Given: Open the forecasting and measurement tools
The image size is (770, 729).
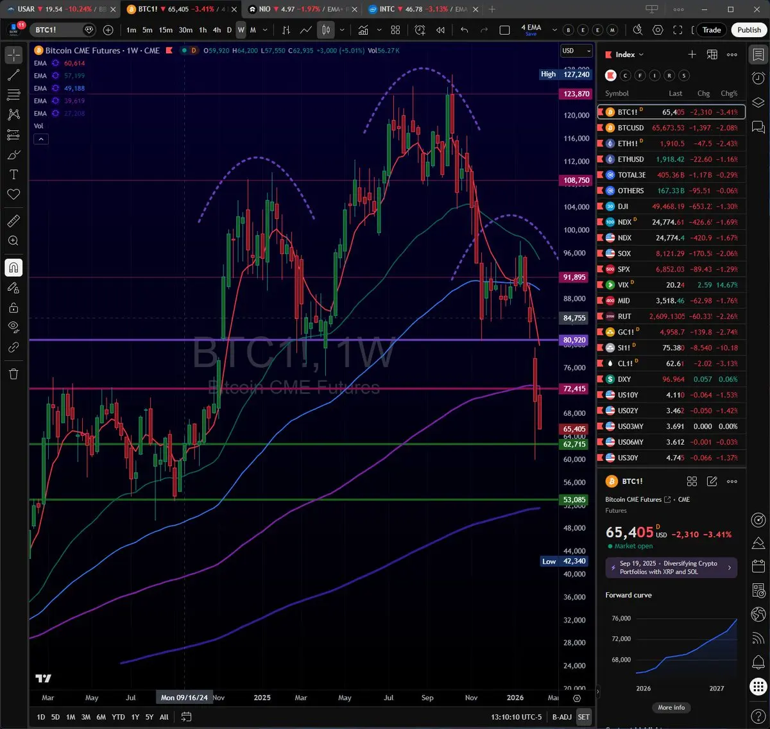Looking at the screenshot, I should pos(13,135).
